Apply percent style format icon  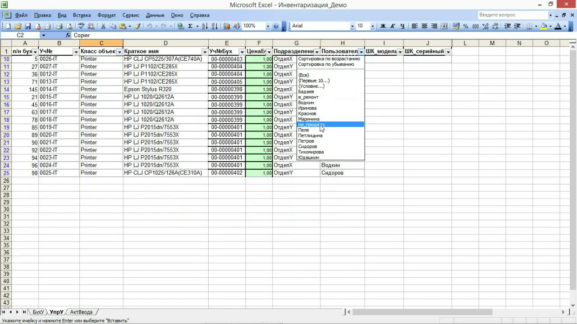[466, 26]
